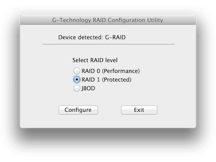Image resolution: width=216 pixels, height=162 pixels.
Task: Click the Device detected: G-RAID text
Action: tap(92, 37)
